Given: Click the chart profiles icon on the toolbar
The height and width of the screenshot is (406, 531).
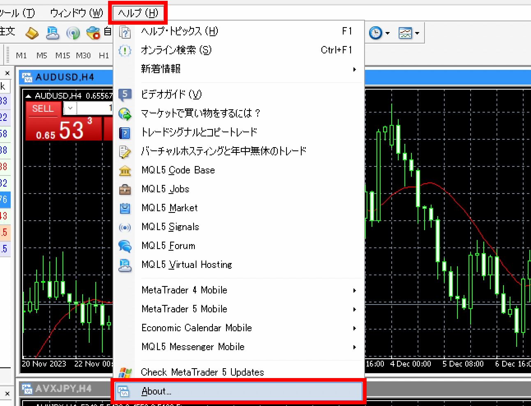Looking at the screenshot, I should pyautogui.click(x=406, y=33).
